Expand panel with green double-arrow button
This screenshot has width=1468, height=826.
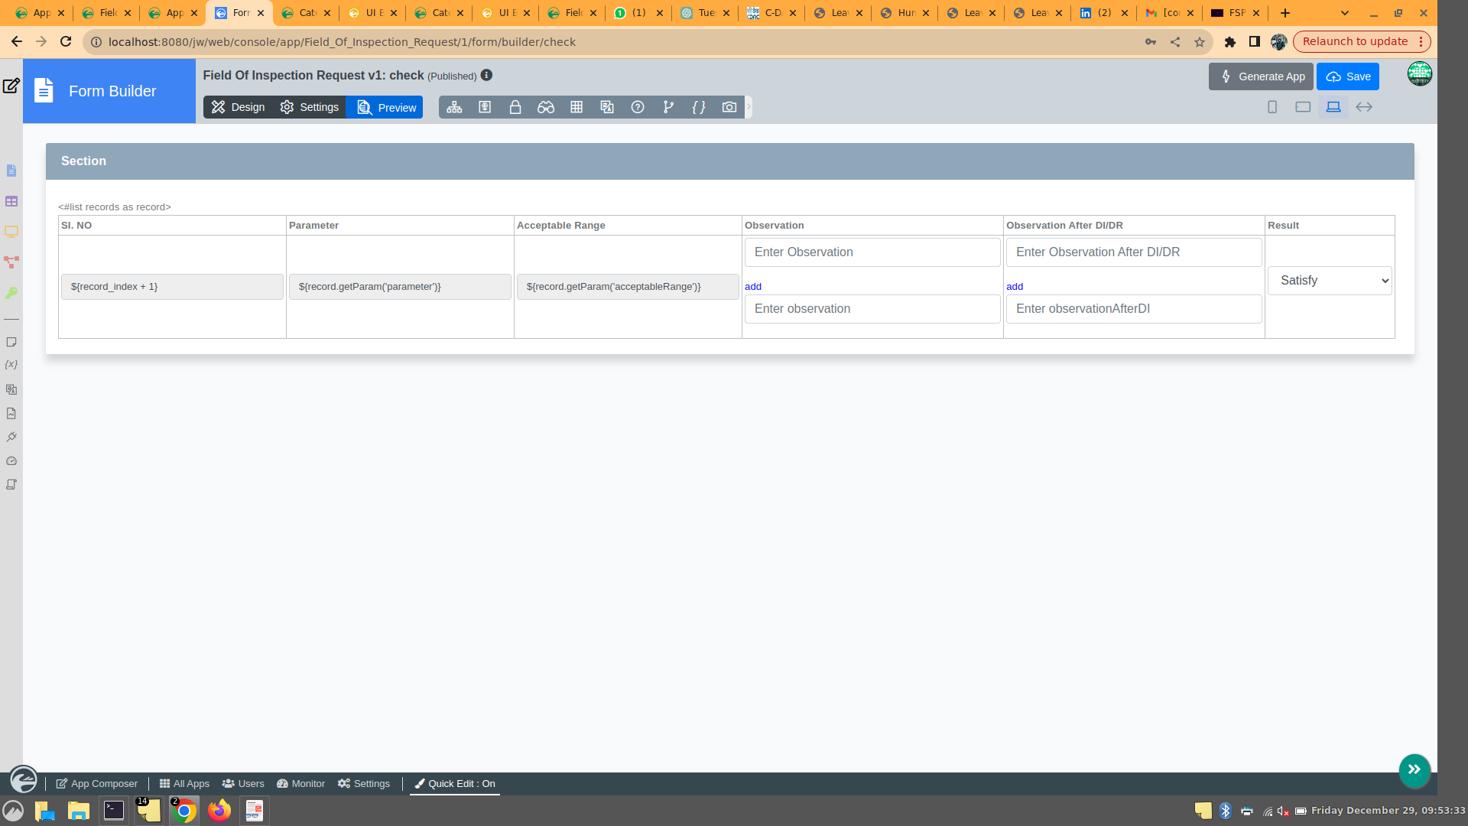coord(1414,769)
